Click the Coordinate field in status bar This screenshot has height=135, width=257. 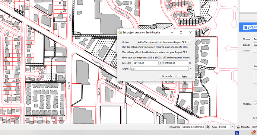193,127
